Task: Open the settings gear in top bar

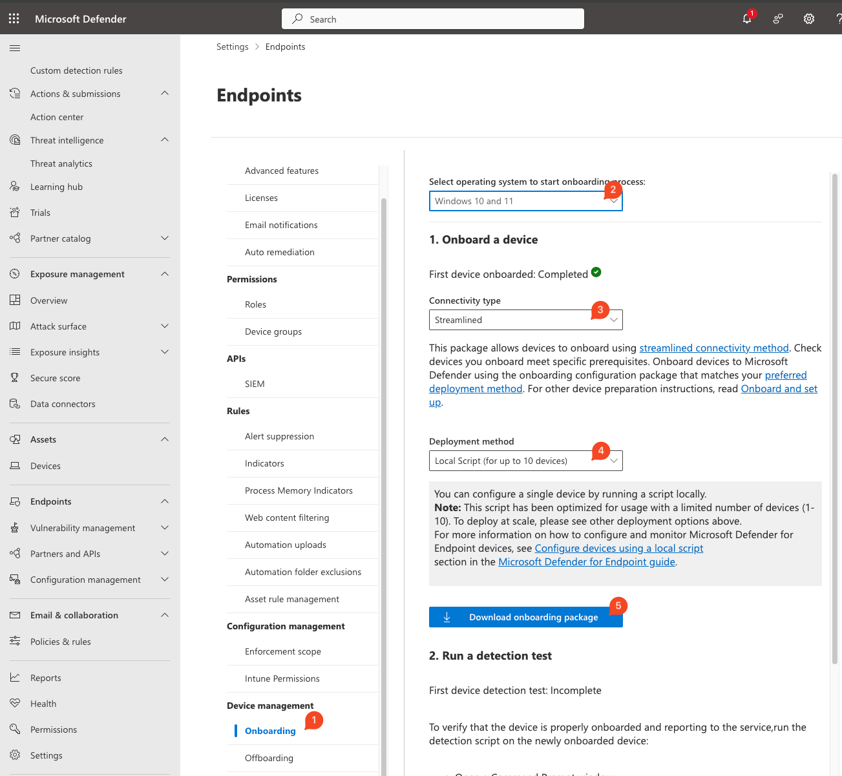Action: click(x=808, y=19)
